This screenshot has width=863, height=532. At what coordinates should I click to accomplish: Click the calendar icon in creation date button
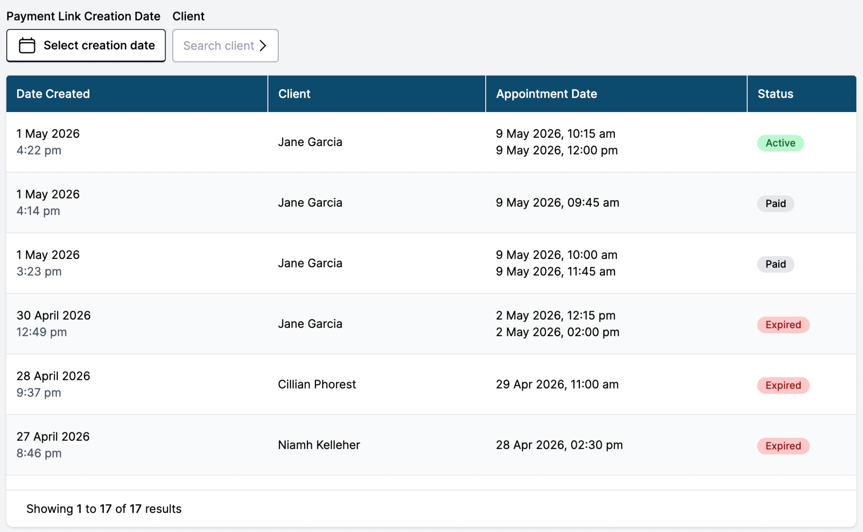27,46
